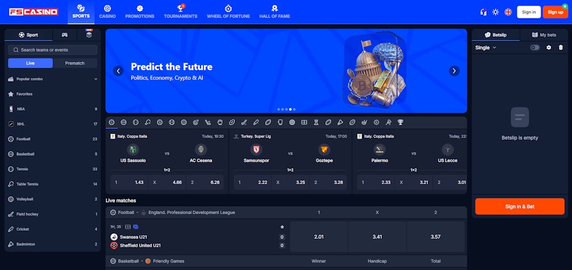This screenshot has height=270, width=572.
Task: Bet on Goztepe win at 3.28
Action: click(328, 182)
